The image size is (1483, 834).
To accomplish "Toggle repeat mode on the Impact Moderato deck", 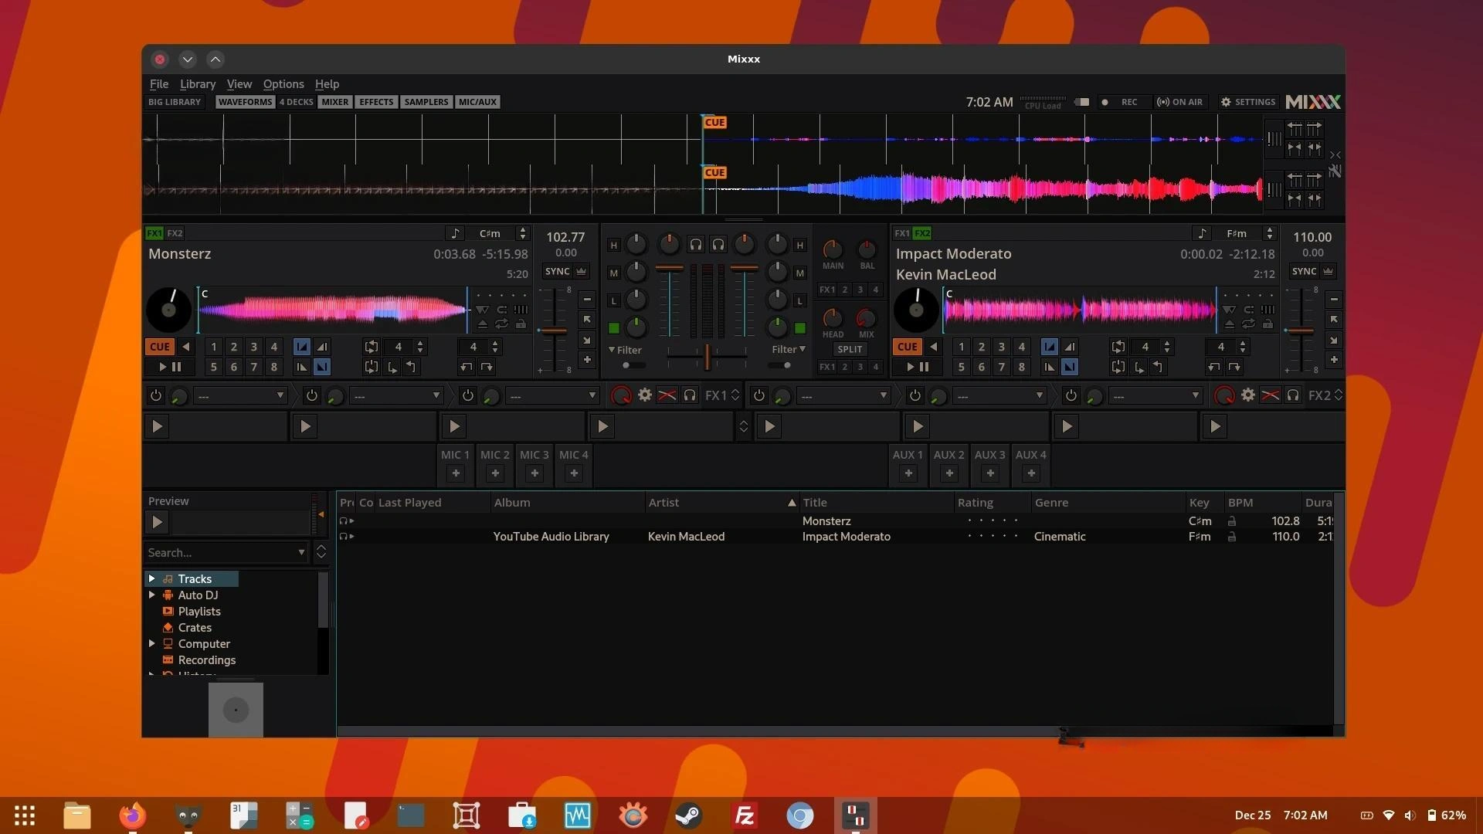I will coord(1249,324).
